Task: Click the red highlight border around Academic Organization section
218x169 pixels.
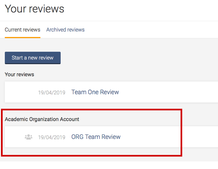Action: click(92, 110)
